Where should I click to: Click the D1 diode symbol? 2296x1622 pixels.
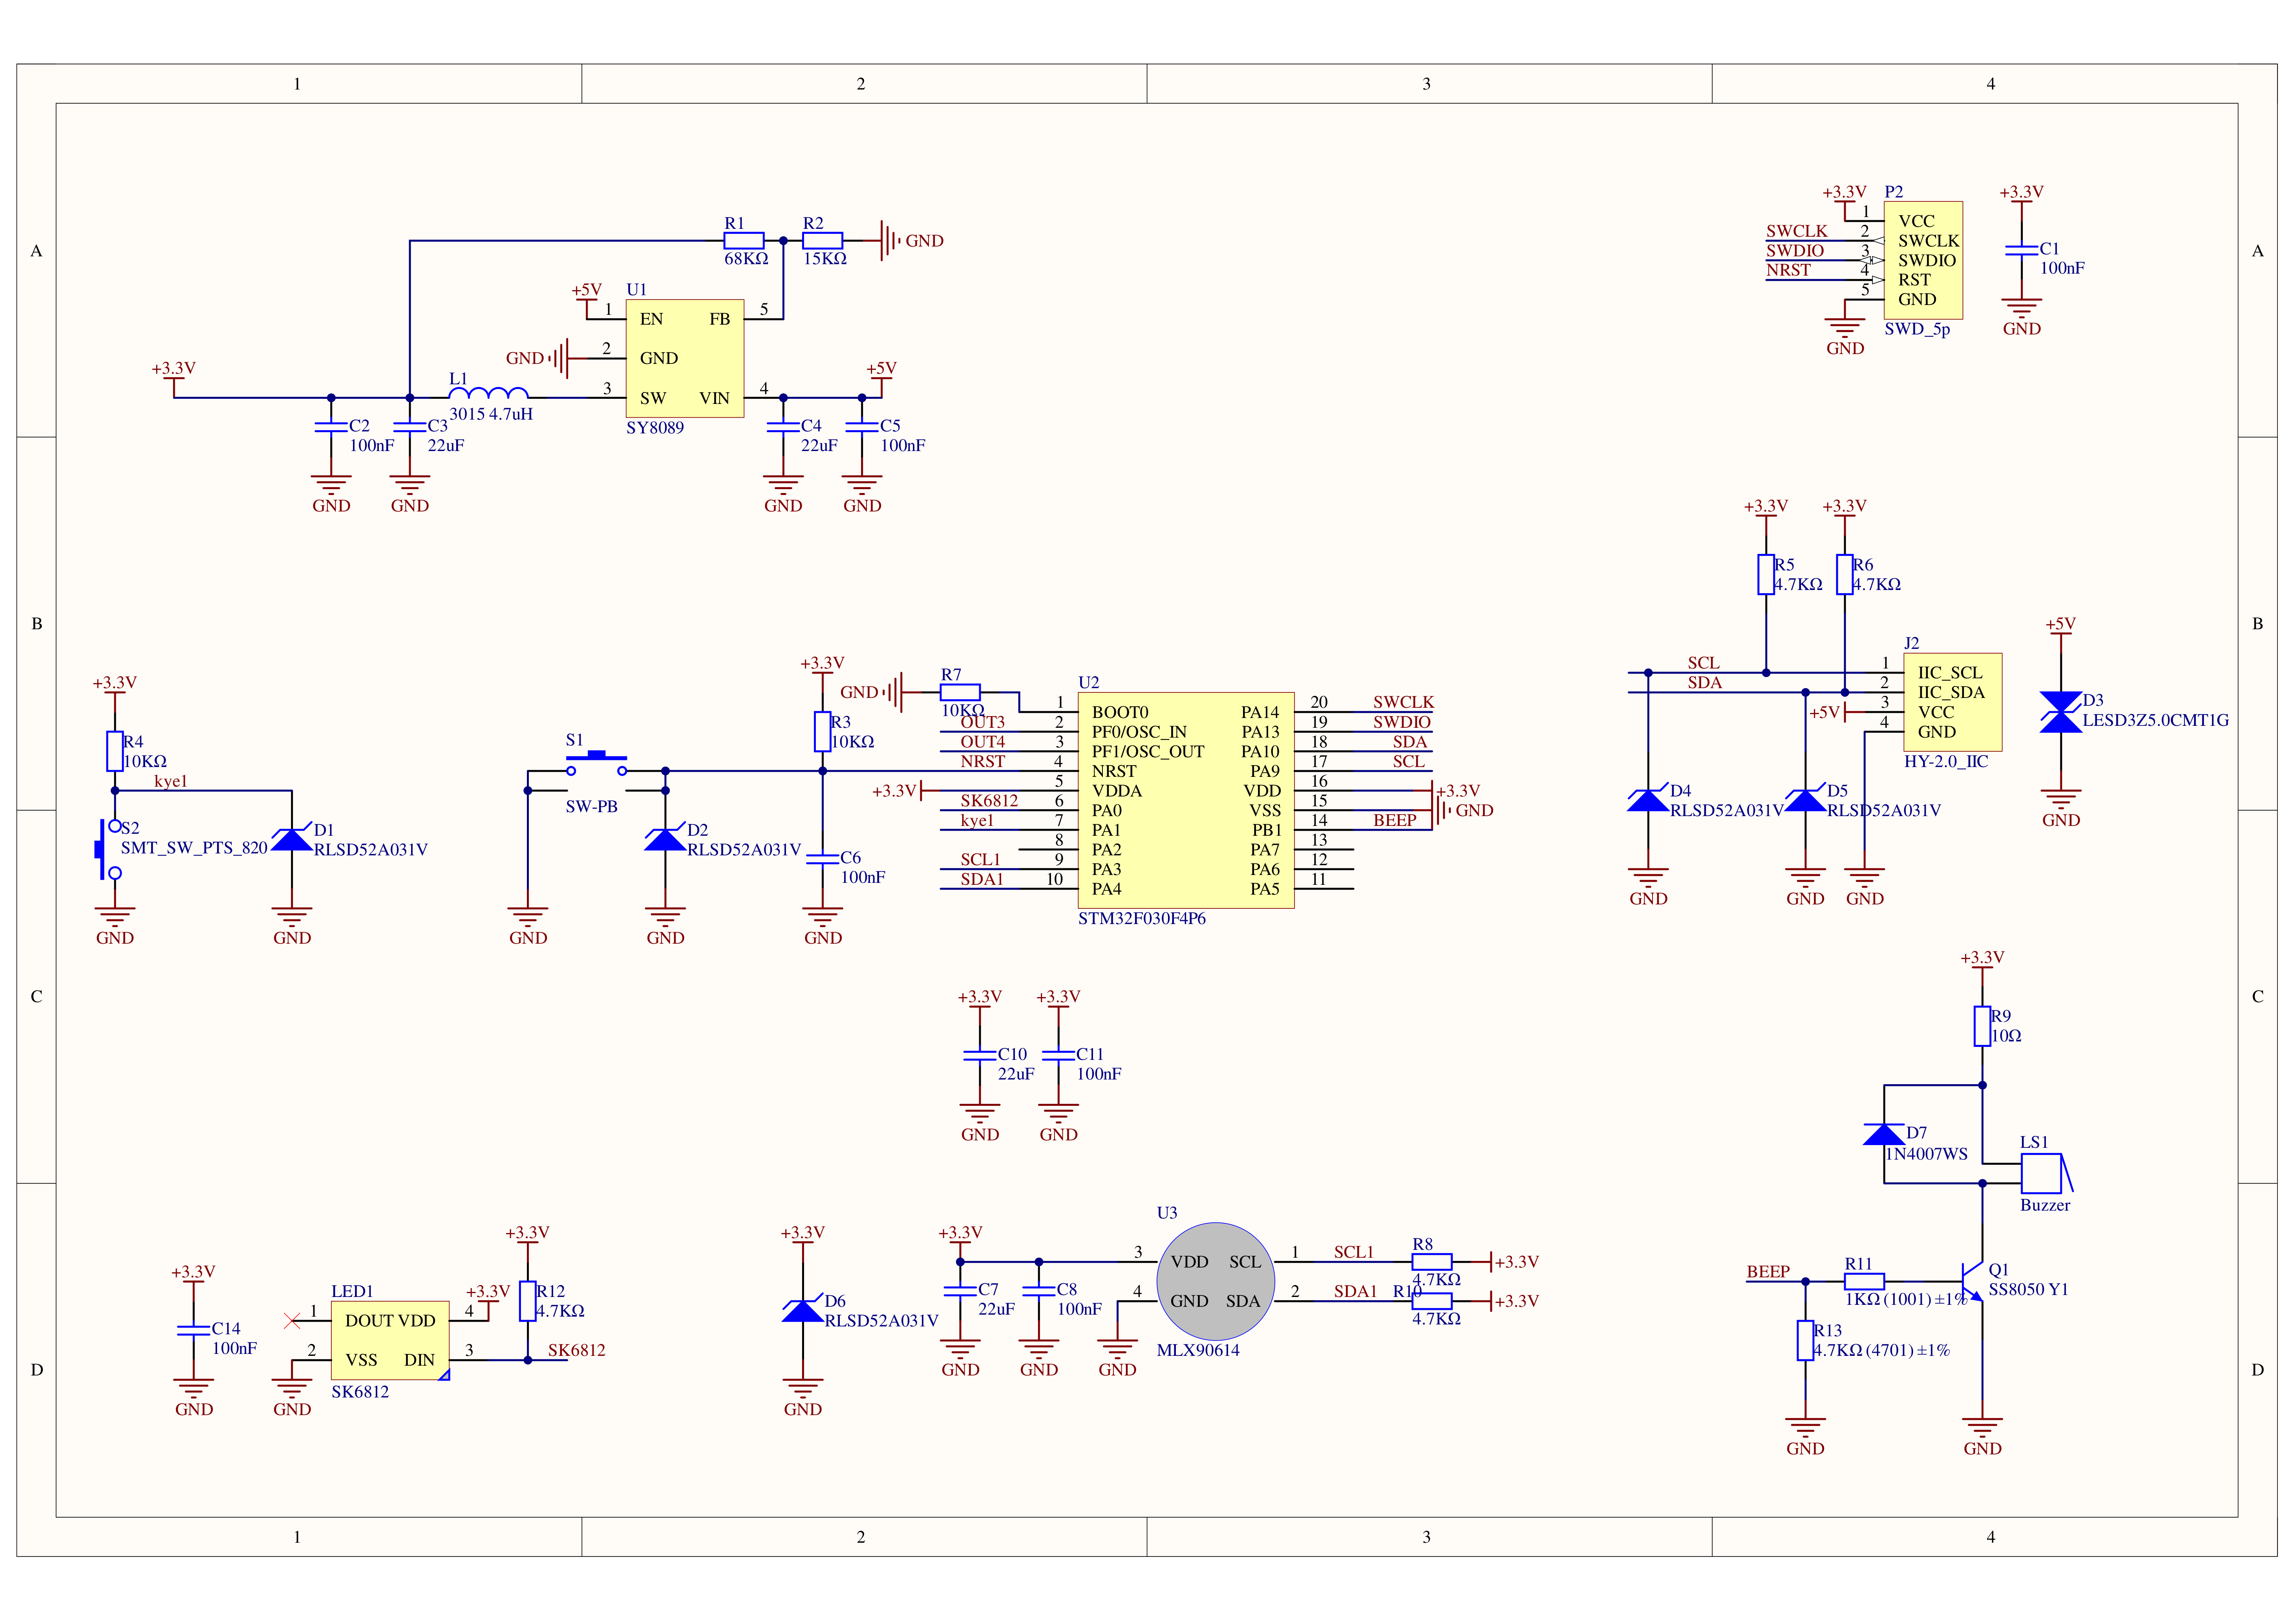pos(292,839)
